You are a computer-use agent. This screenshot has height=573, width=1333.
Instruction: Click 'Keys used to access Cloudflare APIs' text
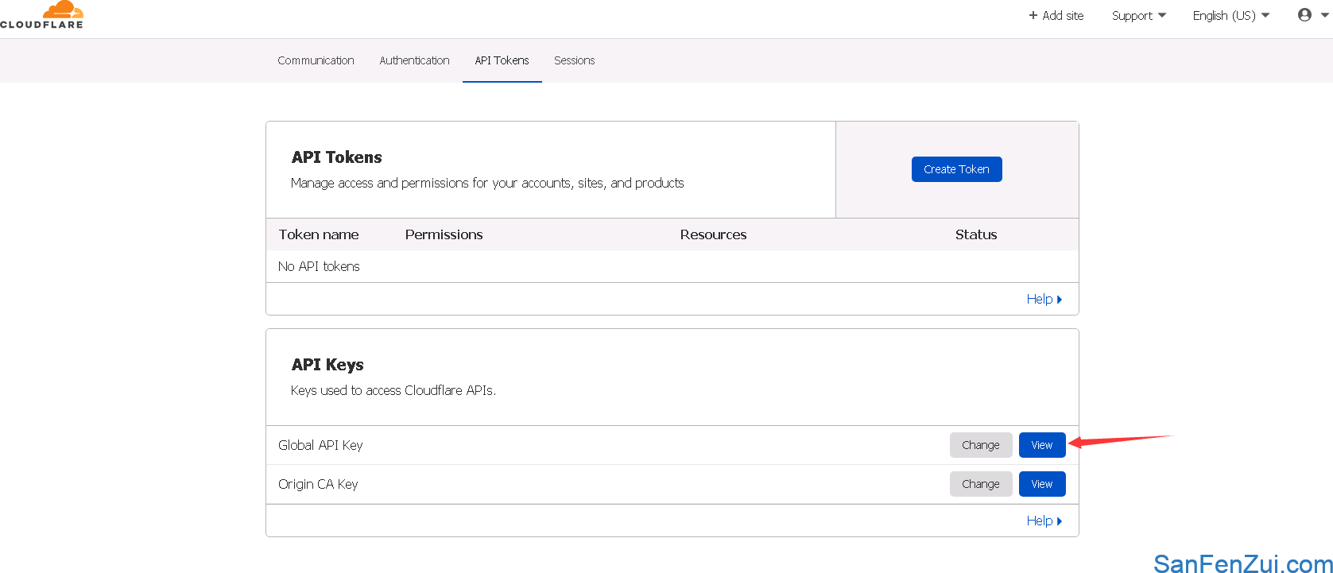pyautogui.click(x=393, y=390)
